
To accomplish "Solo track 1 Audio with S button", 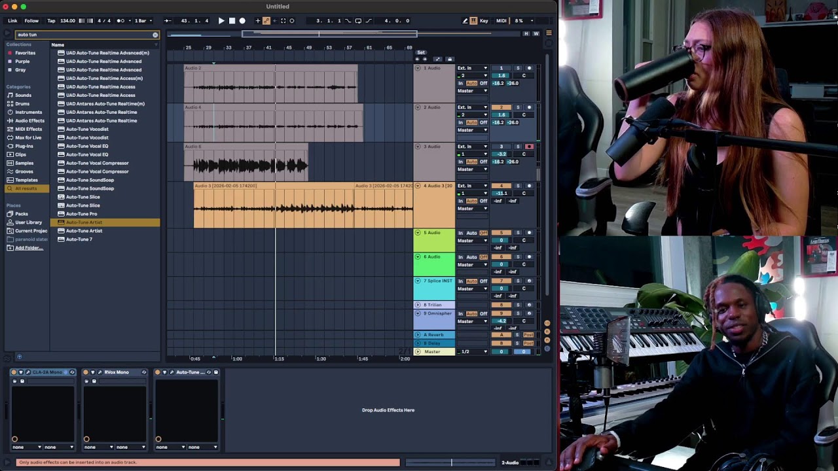I will click(517, 68).
